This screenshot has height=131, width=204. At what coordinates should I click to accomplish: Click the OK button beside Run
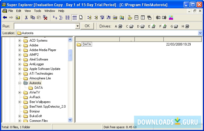click(87, 26)
